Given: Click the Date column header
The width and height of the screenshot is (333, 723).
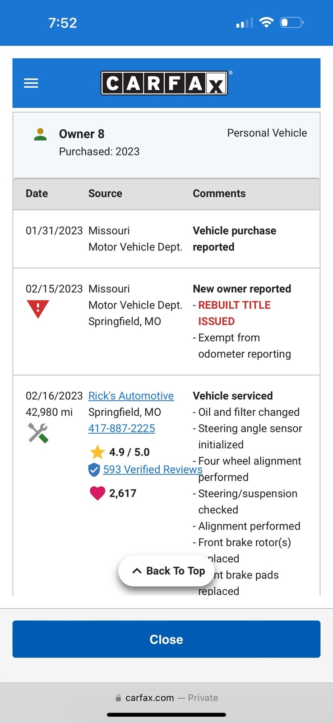Looking at the screenshot, I should (37, 193).
